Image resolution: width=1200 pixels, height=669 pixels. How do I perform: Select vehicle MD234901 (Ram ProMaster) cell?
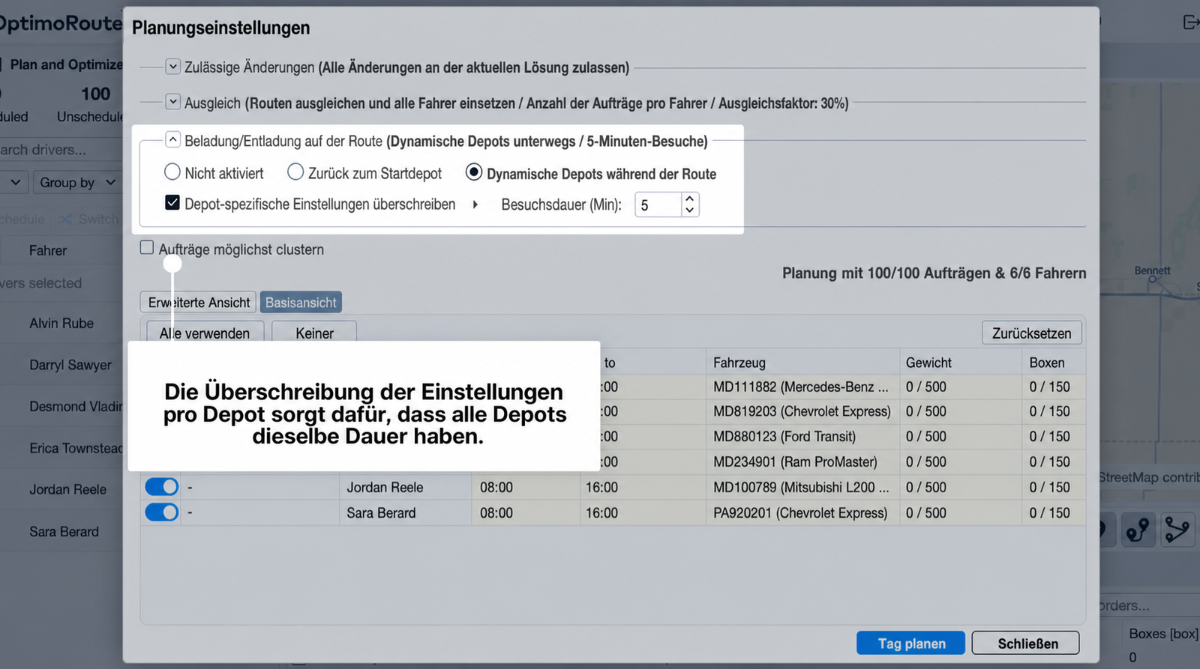click(802, 461)
